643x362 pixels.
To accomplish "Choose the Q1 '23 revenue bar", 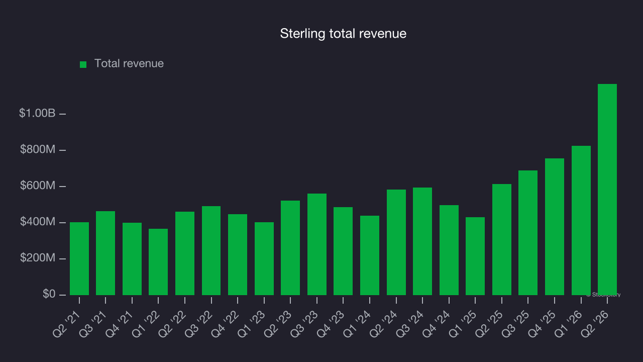I will [x=264, y=258].
